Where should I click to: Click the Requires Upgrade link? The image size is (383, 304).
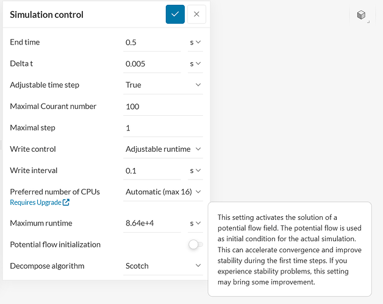pyautogui.click(x=35, y=202)
